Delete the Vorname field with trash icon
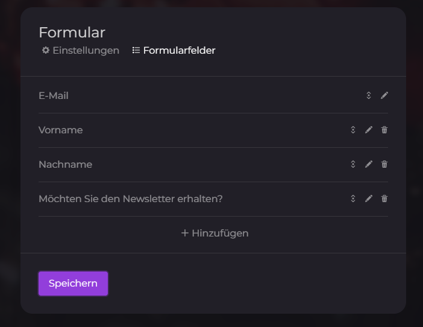This screenshot has height=327, width=423. pyautogui.click(x=384, y=130)
